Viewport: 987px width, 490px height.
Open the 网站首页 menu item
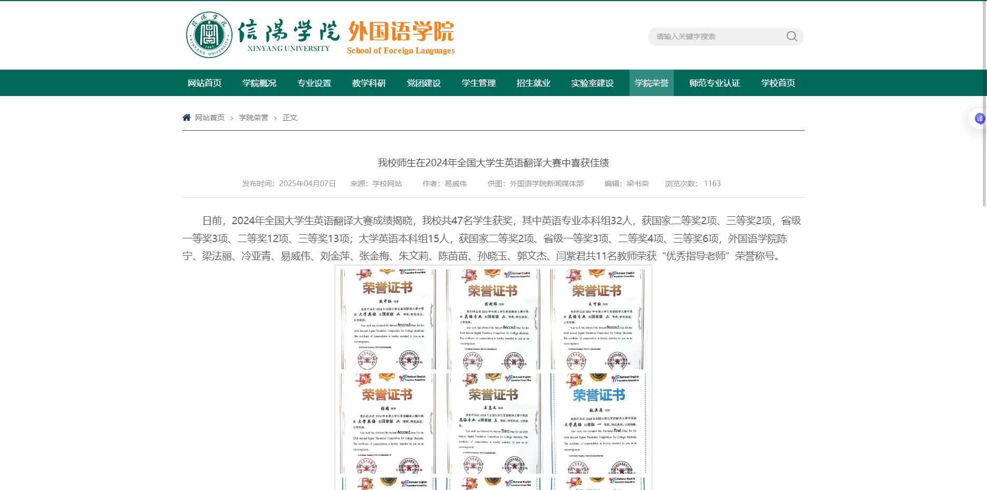click(205, 83)
